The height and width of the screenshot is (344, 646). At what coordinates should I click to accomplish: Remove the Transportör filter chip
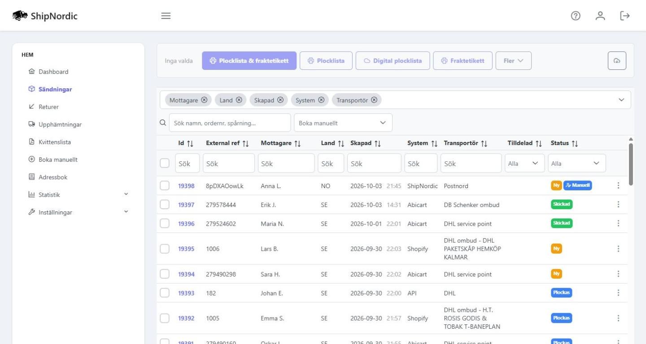[374, 100]
